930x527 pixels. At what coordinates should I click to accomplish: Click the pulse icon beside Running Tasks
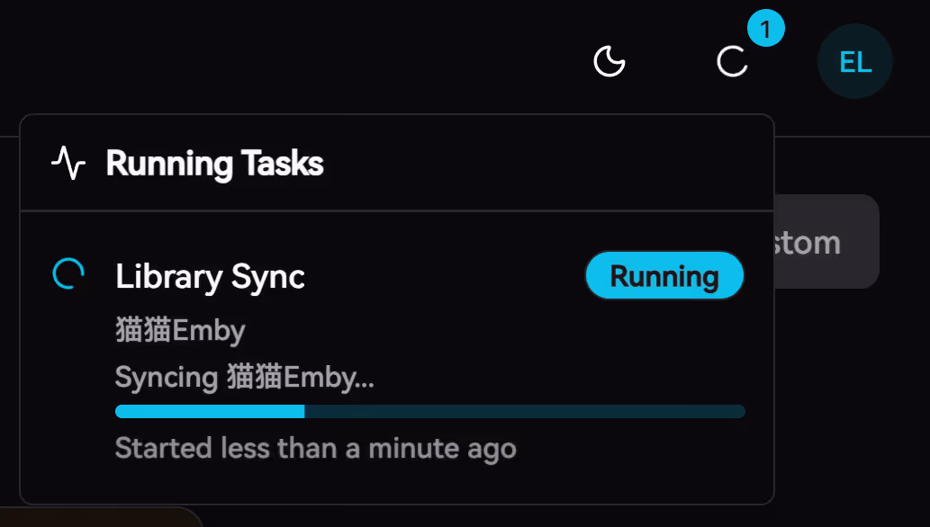point(68,164)
